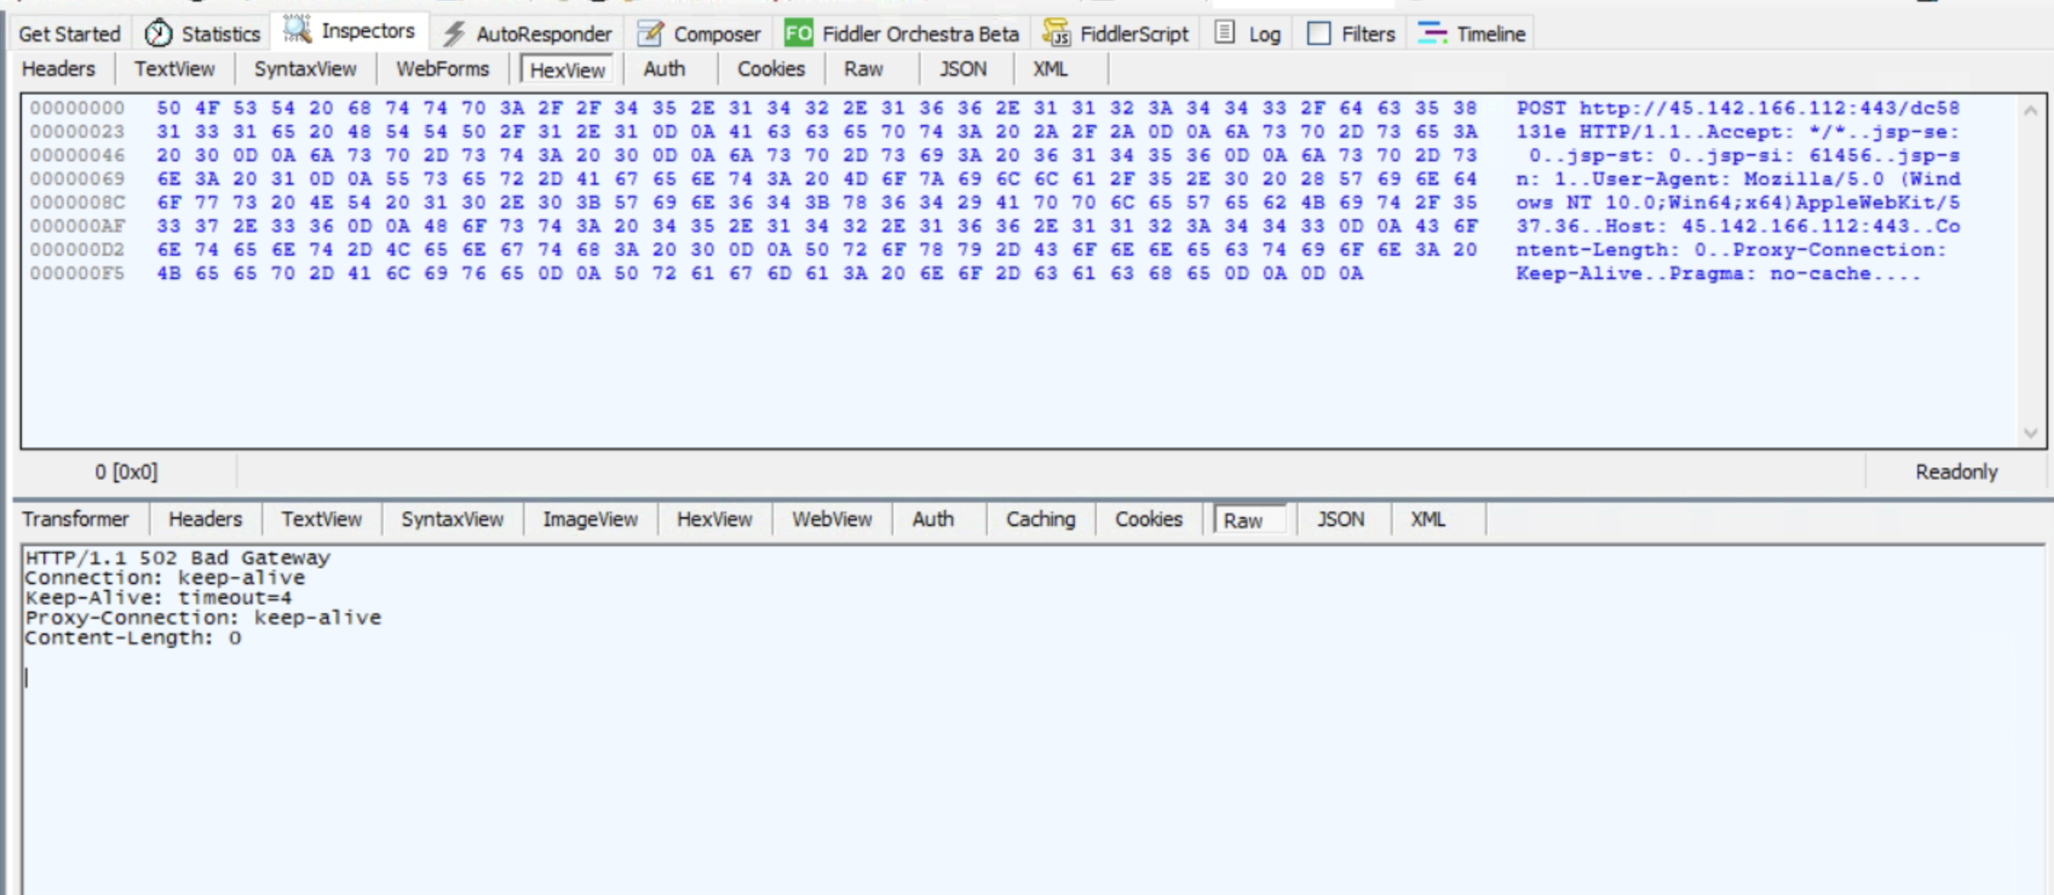The height and width of the screenshot is (895, 2054).
Task: Switch response to Transformer tab
Action: 76,519
